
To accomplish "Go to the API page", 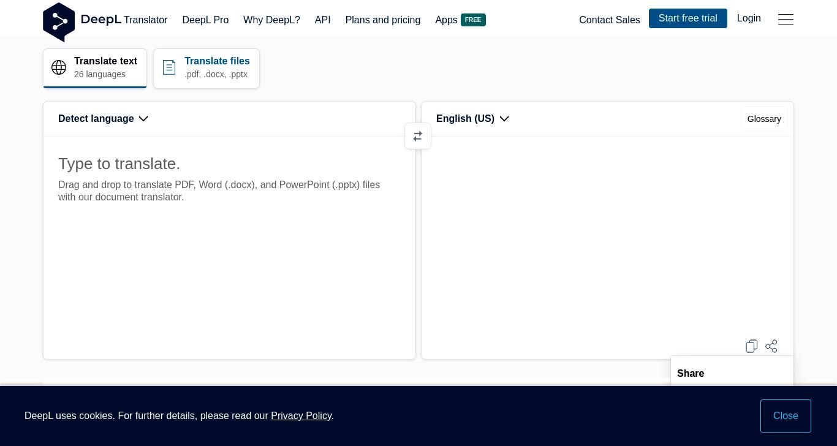I will pos(322,20).
